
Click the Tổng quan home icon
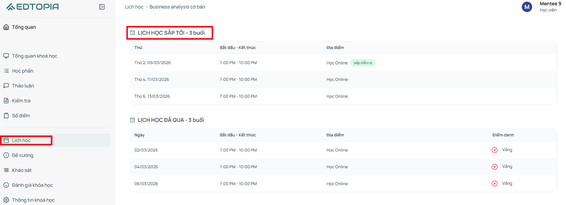[6, 27]
